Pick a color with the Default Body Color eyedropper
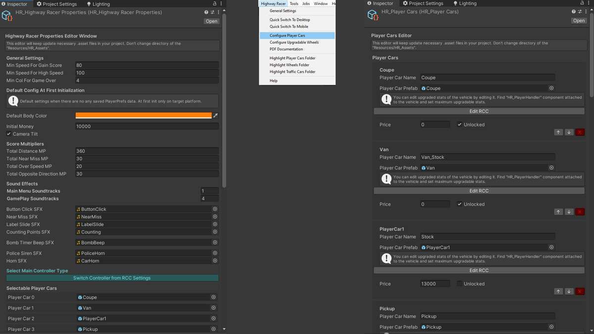 [x=215, y=115]
